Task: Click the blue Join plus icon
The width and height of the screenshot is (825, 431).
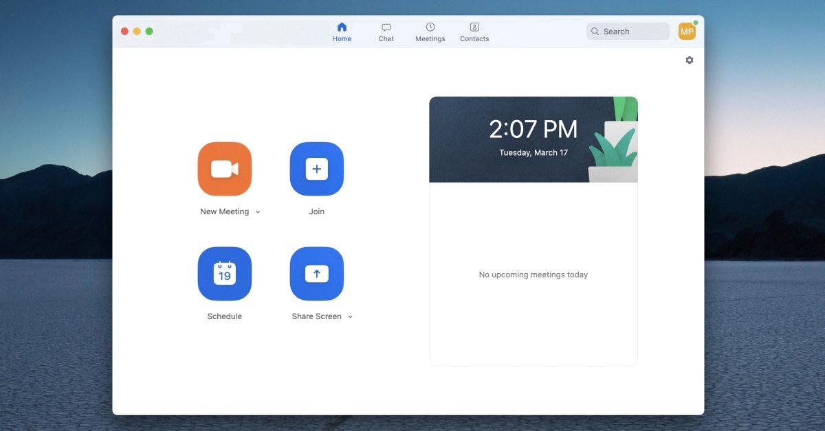Action: coord(317,169)
